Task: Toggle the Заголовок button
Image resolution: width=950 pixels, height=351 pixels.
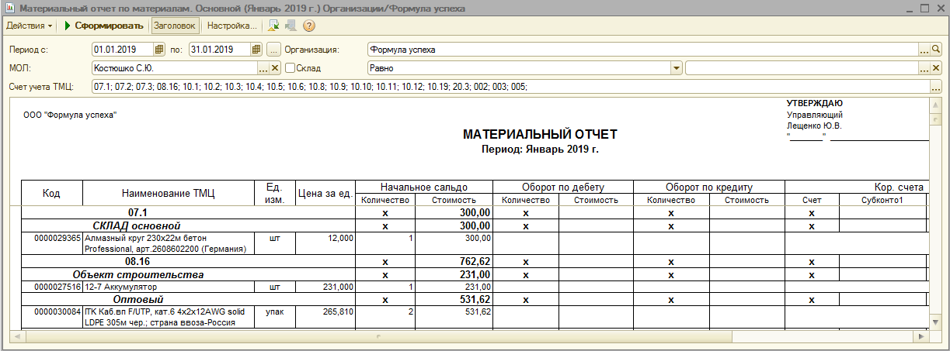Action: [x=174, y=26]
